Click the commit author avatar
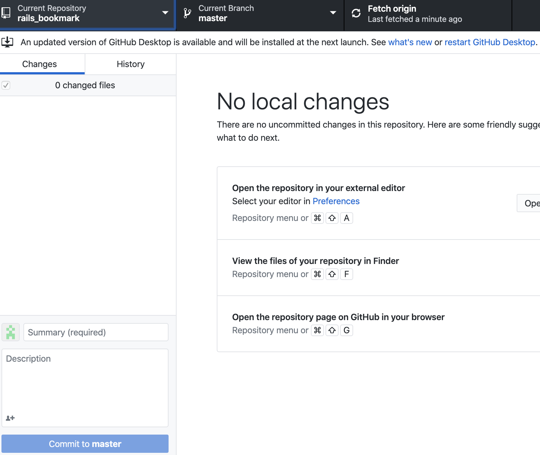This screenshot has height=455, width=540. (11, 332)
